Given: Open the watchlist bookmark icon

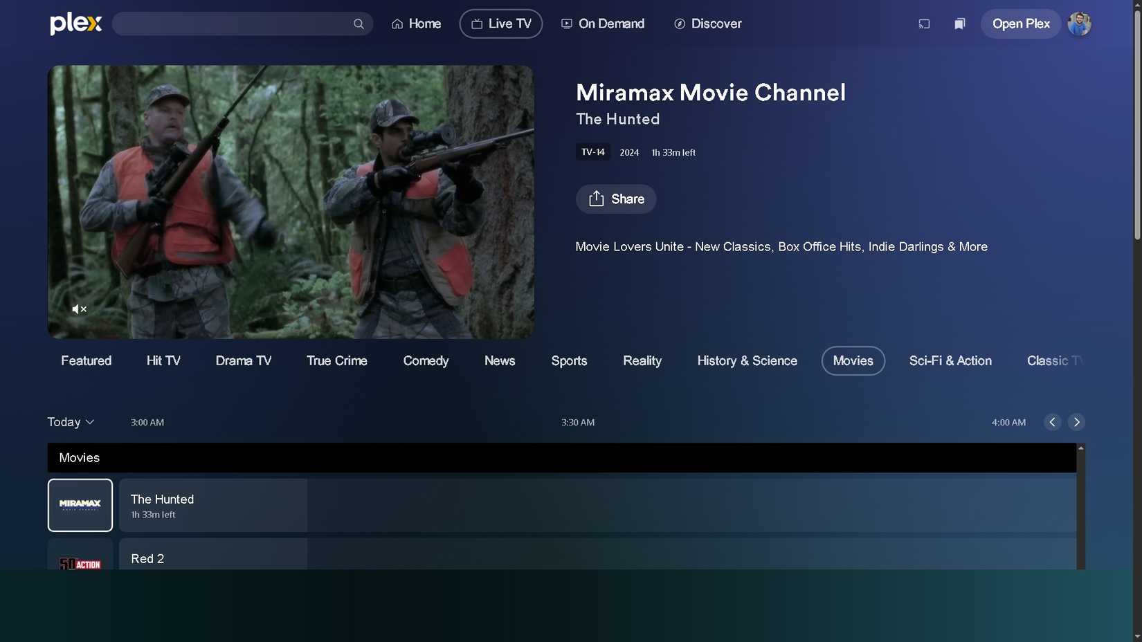Looking at the screenshot, I should tap(959, 24).
